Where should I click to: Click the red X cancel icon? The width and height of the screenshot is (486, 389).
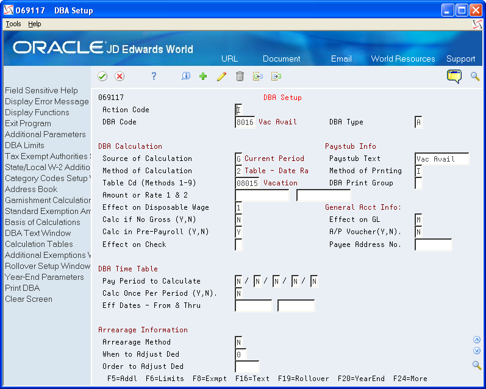tap(120, 76)
